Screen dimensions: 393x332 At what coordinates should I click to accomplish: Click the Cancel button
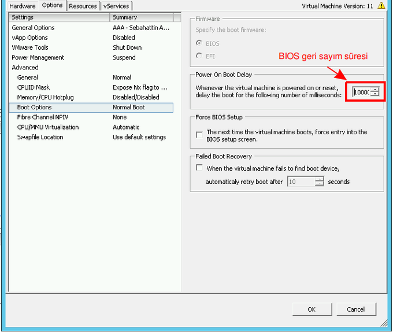pos(356,309)
